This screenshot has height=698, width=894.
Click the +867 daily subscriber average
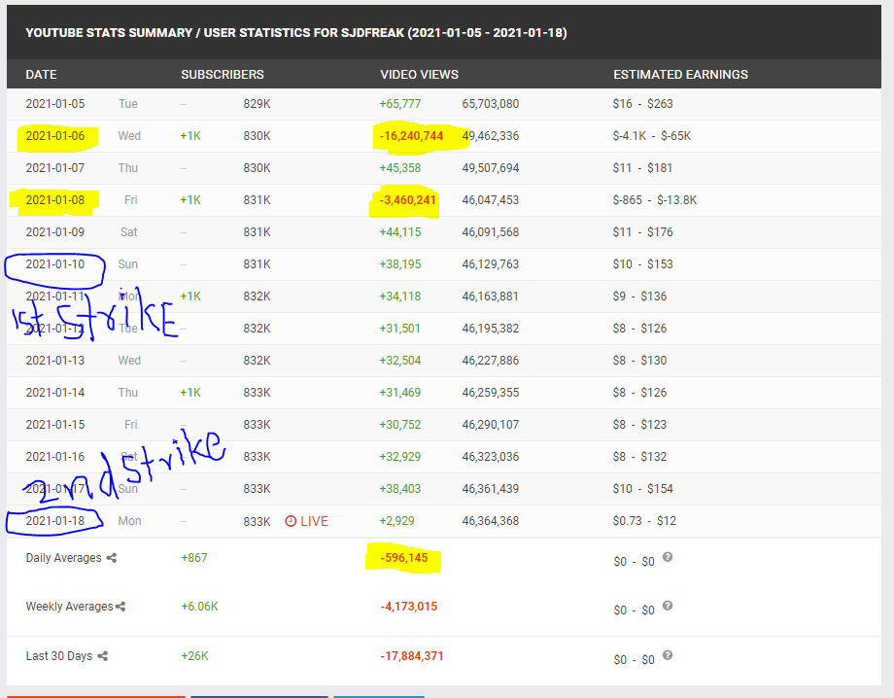click(193, 558)
